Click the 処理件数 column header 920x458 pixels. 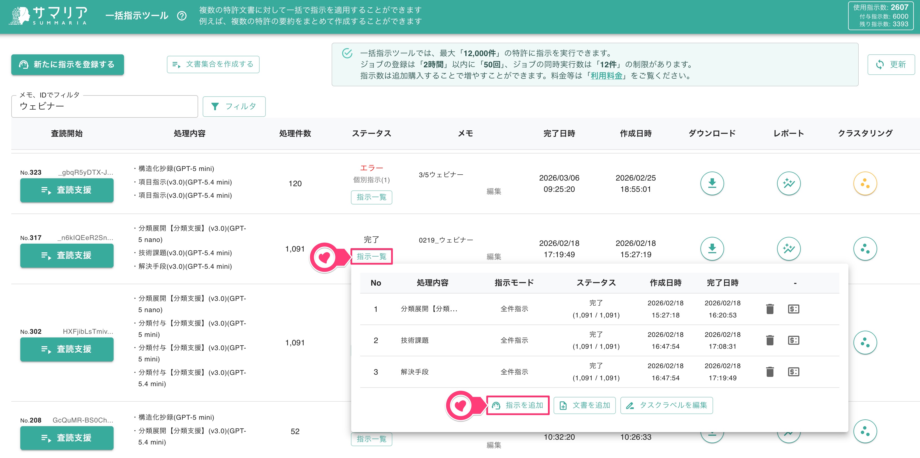(295, 134)
